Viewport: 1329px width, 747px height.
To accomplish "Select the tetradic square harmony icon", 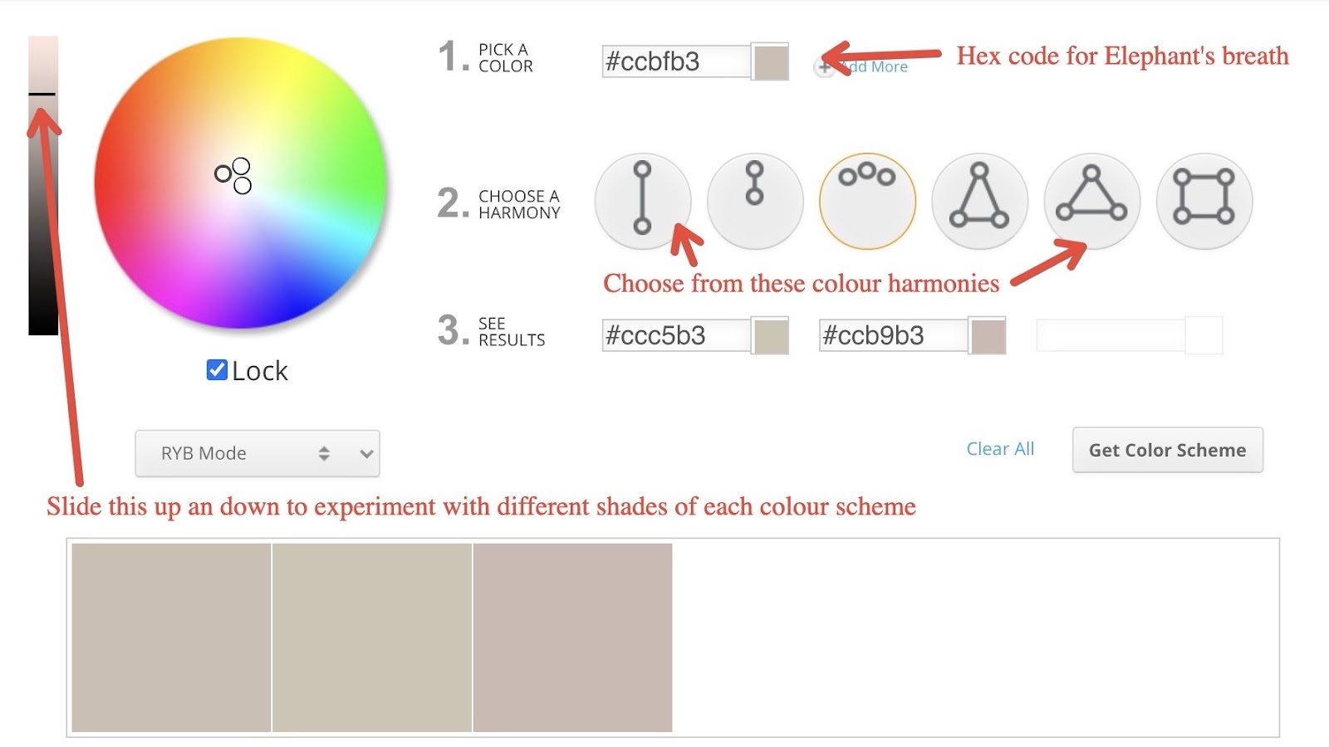I will tap(1204, 201).
